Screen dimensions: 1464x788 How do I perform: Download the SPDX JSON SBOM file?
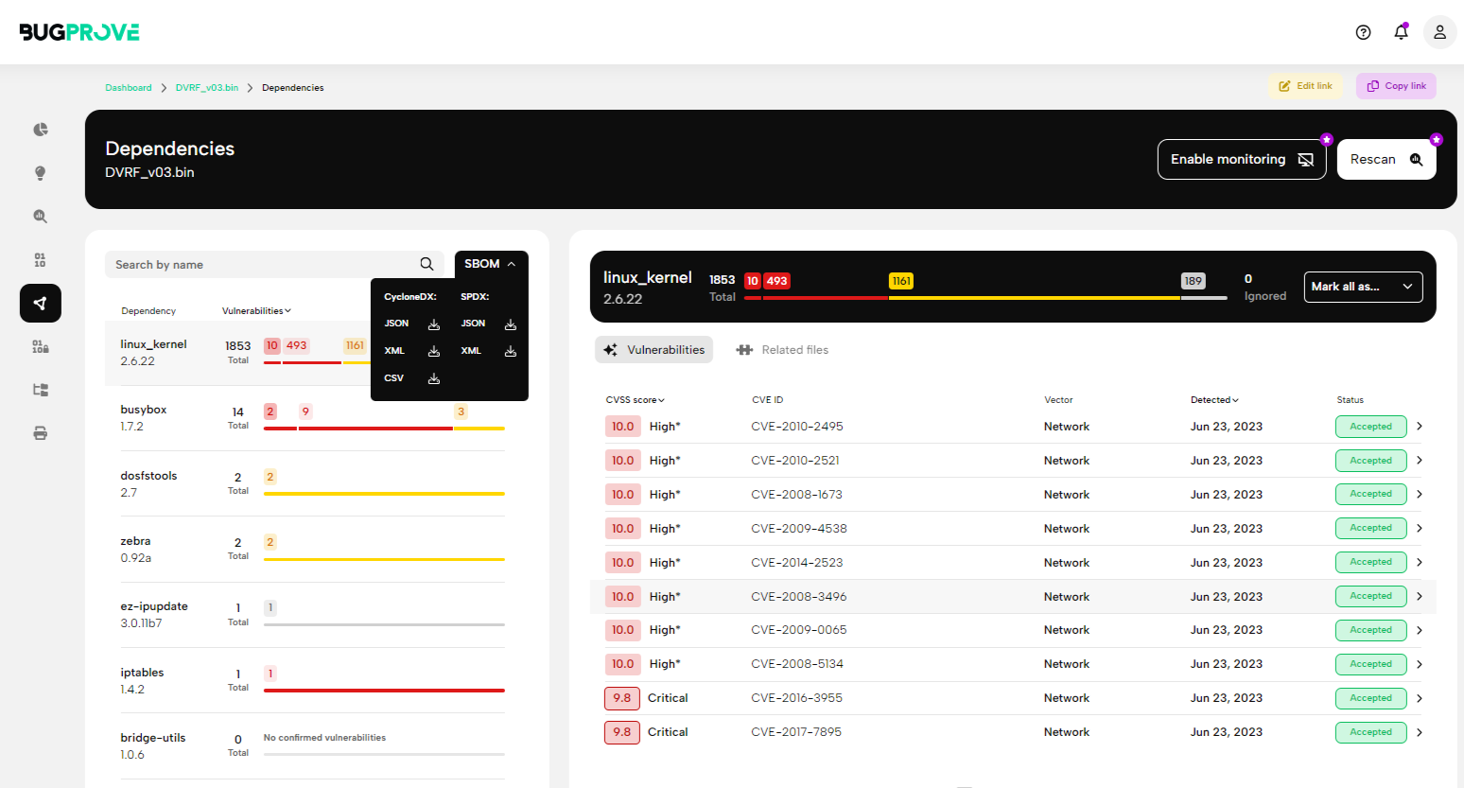pyautogui.click(x=510, y=323)
